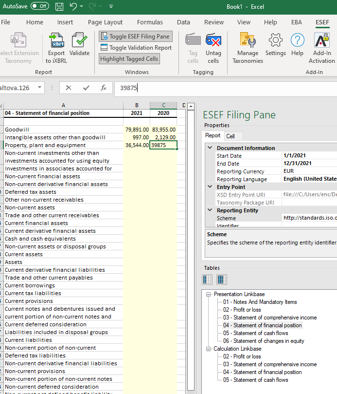Image resolution: width=337 pixels, height=394 pixels.
Task: Click the ESEF Help icon
Action: point(297,41)
